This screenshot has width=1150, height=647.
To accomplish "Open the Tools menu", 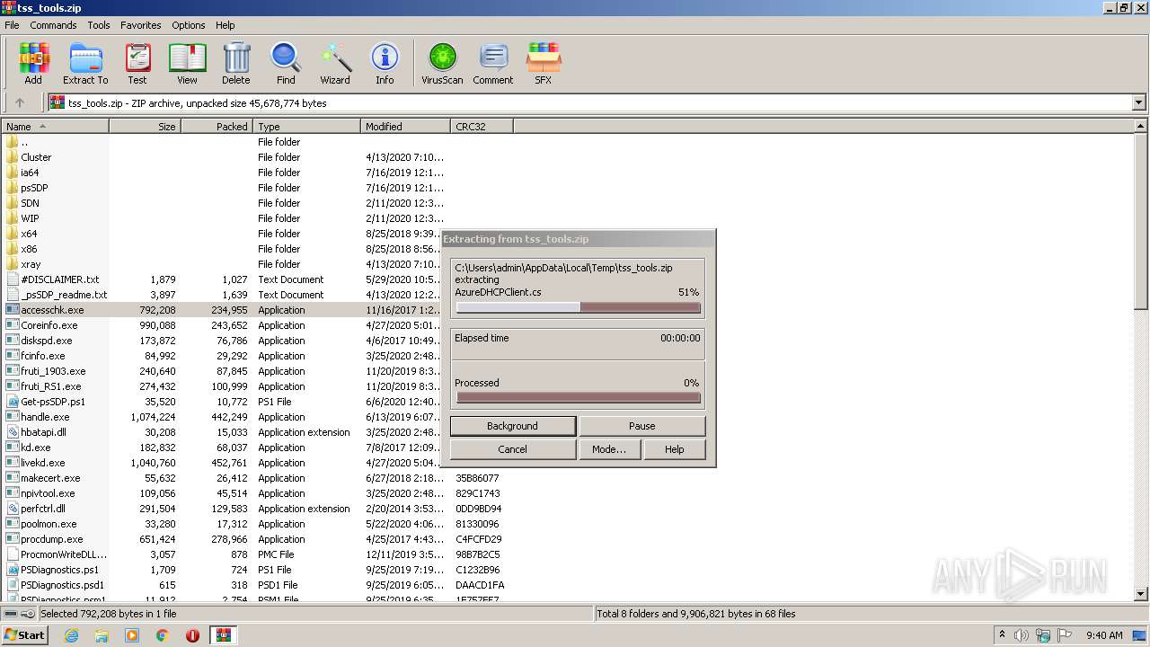I will click(x=99, y=25).
